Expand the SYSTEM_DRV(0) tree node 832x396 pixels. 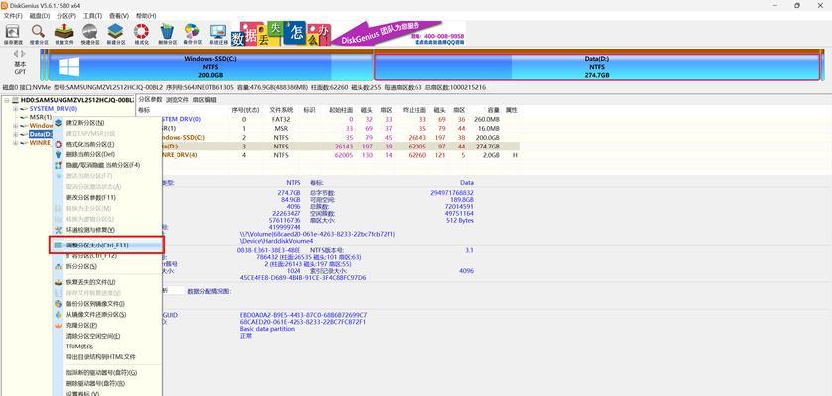coord(15,109)
